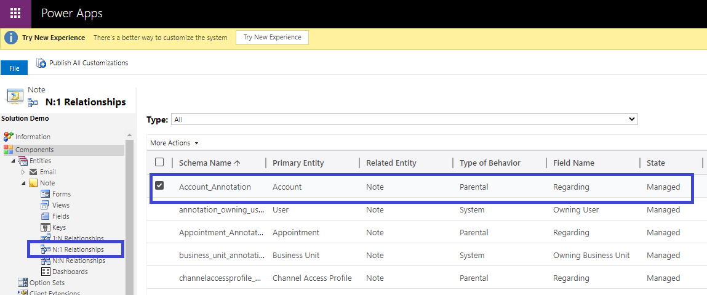This screenshot has width=707, height=295.
Task: Click the Account_Annotation schema name
Action: pos(215,187)
